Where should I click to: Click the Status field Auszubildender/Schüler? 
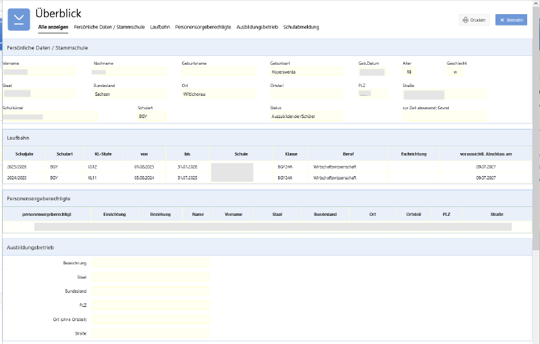click(x=306, y=117)
